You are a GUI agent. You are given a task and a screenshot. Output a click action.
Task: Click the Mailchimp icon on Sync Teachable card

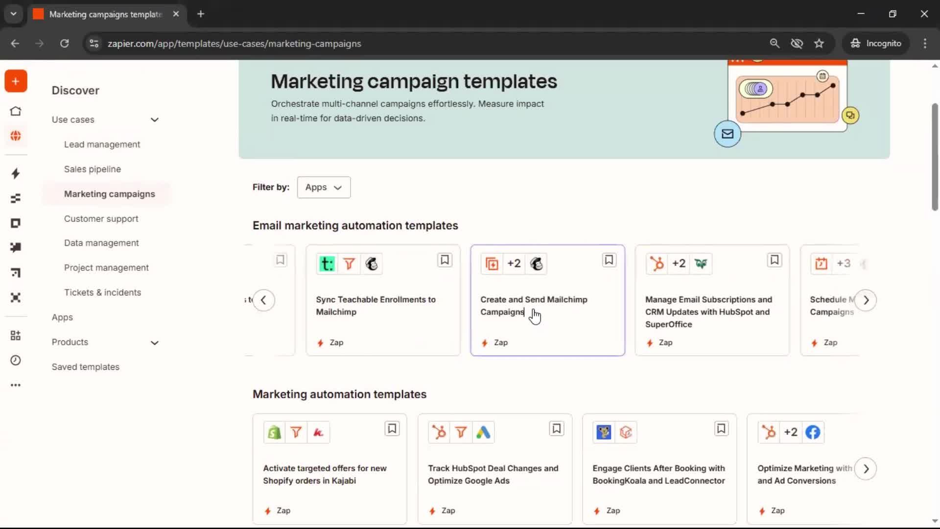[372, 264]
